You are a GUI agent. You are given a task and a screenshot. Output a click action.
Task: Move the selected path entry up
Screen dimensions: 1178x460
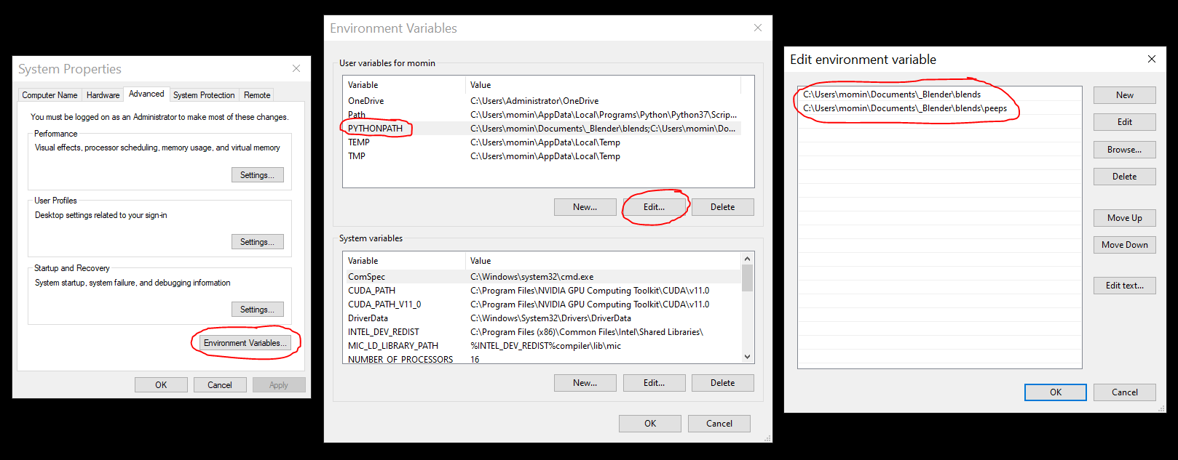(x=1124, y=218)
